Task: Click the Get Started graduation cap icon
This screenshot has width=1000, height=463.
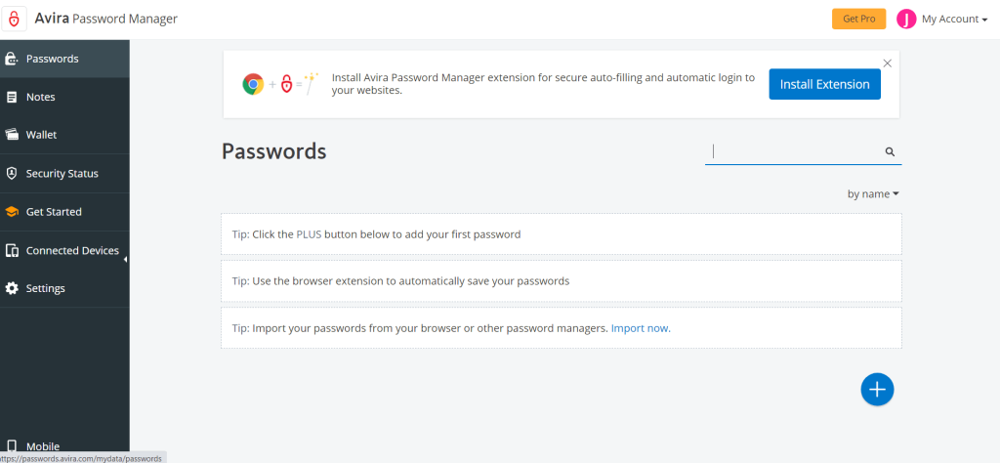Action: click(x=11, y=212)
